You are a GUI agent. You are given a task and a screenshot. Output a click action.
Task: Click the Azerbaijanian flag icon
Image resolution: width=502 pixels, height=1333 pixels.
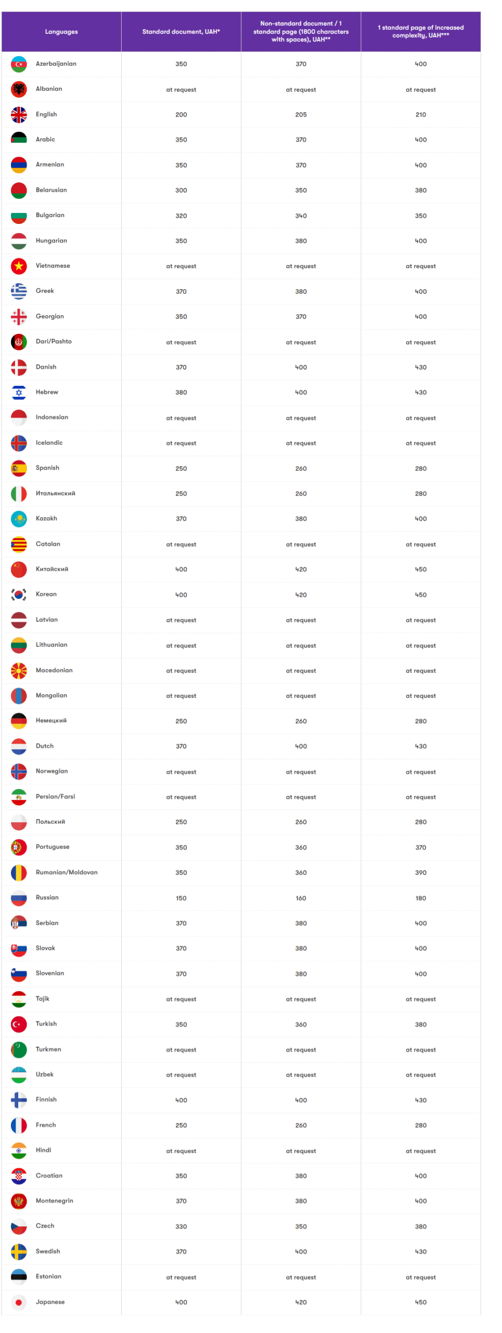click(x=19, y=64)
